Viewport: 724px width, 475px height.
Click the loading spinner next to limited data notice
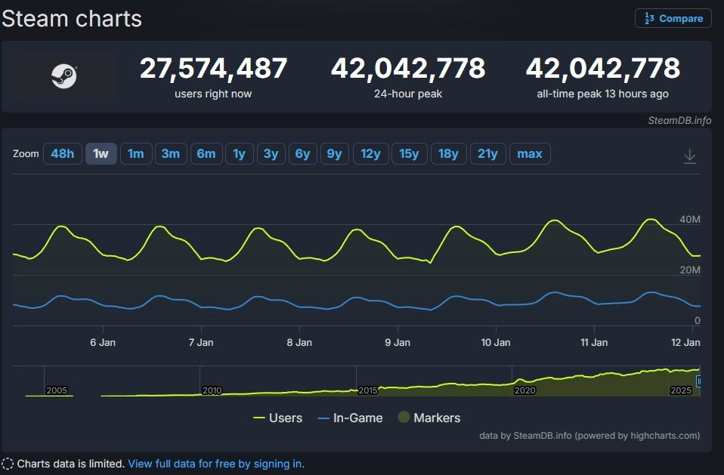point(8,464)
